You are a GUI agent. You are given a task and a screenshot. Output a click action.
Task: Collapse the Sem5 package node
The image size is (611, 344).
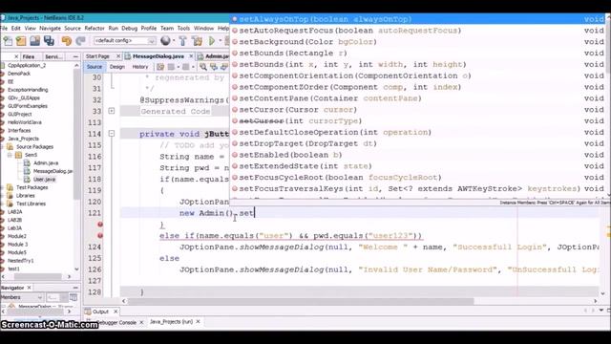click(x=10, y=155)
